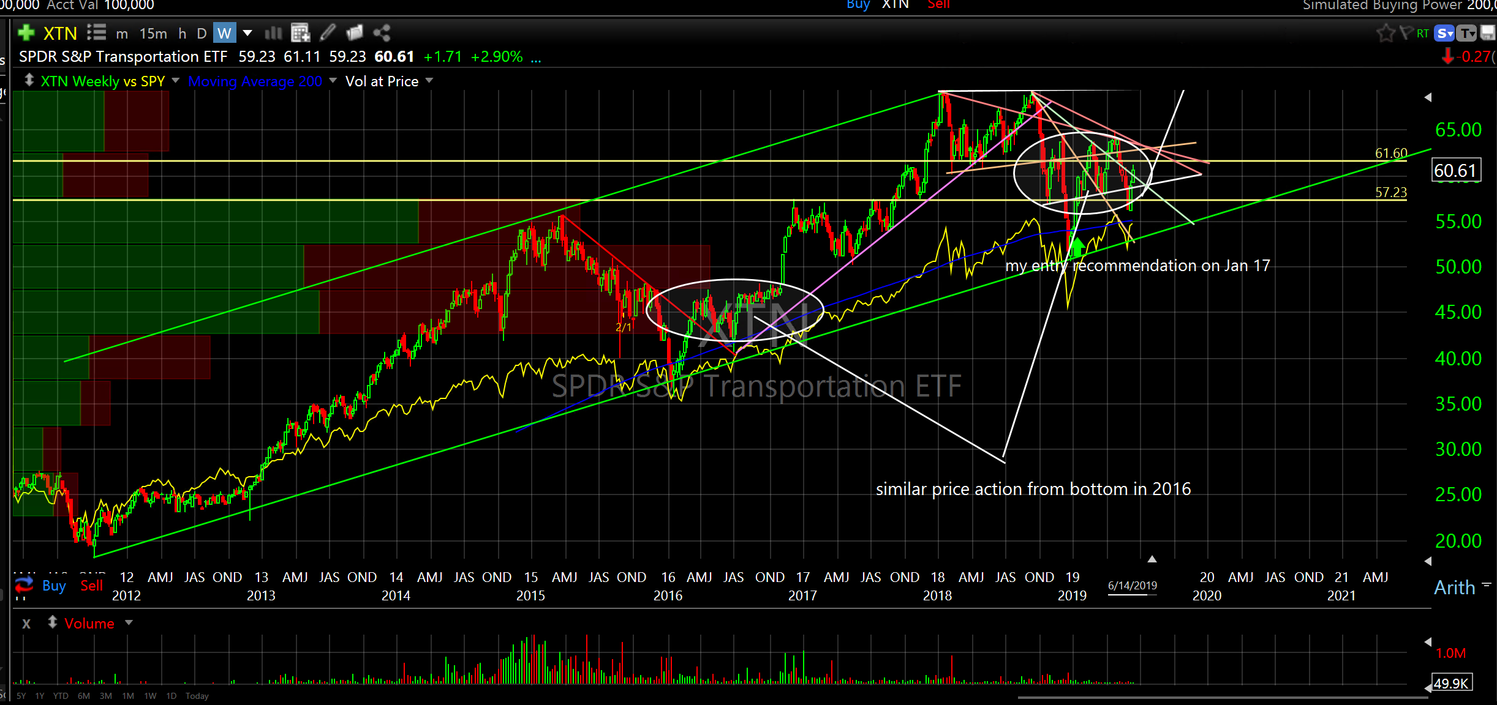Image resolution: width=1497 pixels, height=705 pixels.
Task: Toggle the RT real-time data indicator
Action: tap(1423, 34)
